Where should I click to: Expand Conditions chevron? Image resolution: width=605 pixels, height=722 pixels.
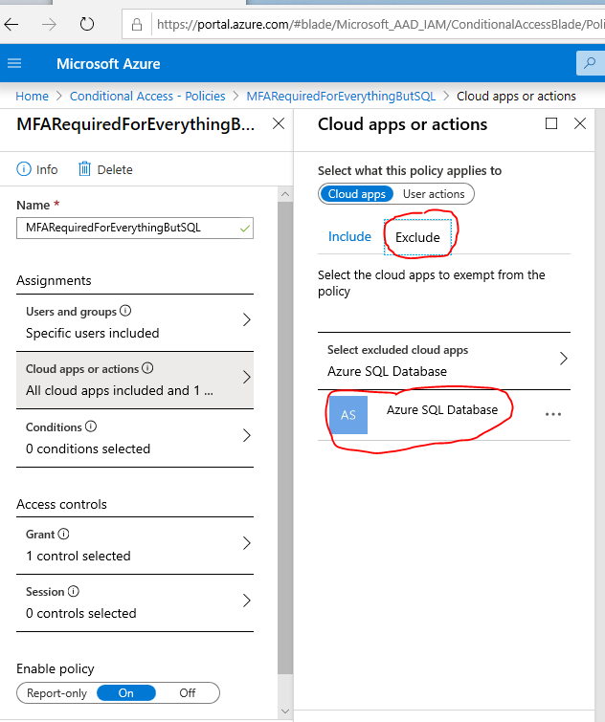(x=247, y=435)
